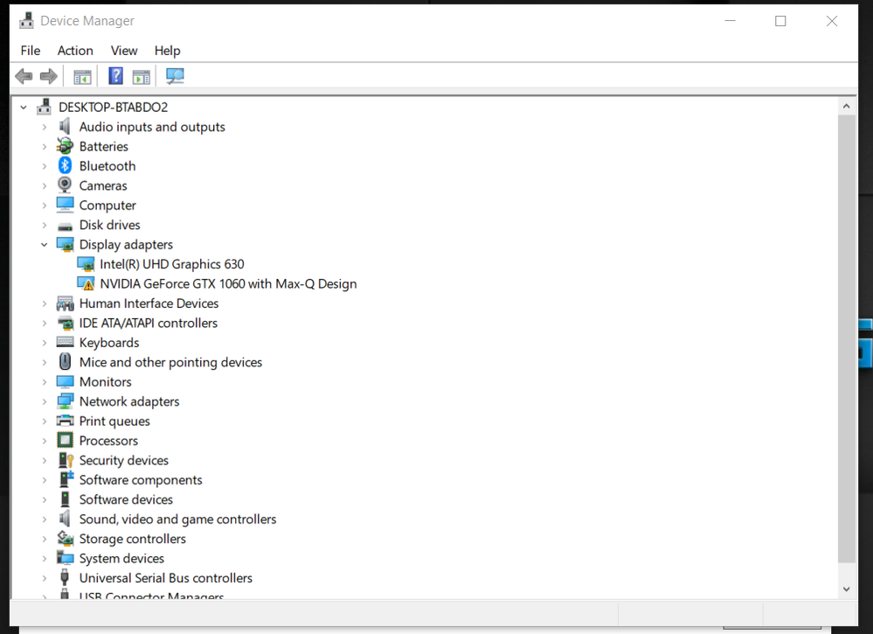873x634 pixels.
Task: Click the Security devices key icon
Action: (66, 460)
